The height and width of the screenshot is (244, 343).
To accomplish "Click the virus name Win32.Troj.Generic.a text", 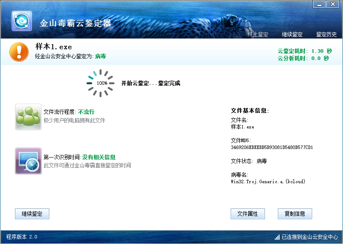I will pos(268,182).
